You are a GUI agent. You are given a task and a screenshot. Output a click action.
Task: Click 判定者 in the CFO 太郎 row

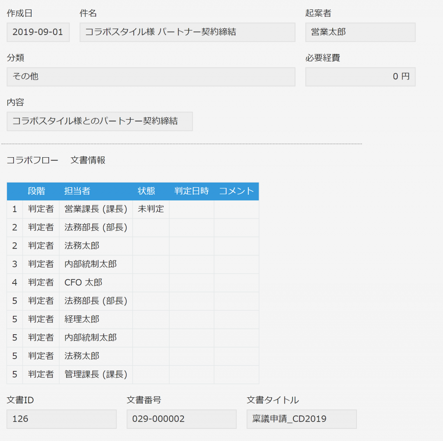pyautogui.click(x=41, y=282)
